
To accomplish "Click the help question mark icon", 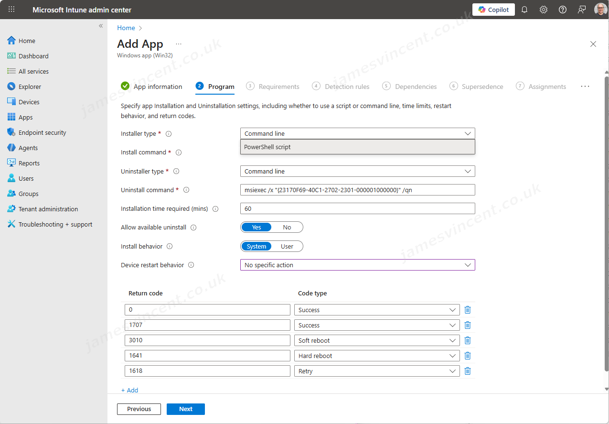I will click(563, 10).
